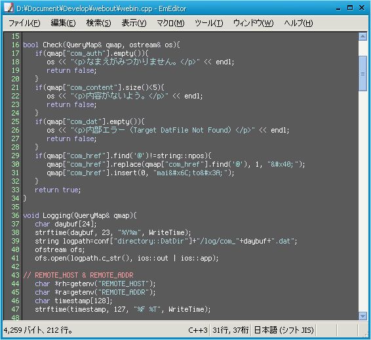
Task: Click the EmEditor app icon in title bar
Action: point(9,8)
